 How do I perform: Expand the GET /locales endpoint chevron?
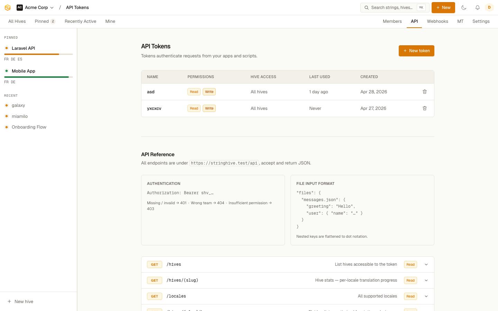426,296
